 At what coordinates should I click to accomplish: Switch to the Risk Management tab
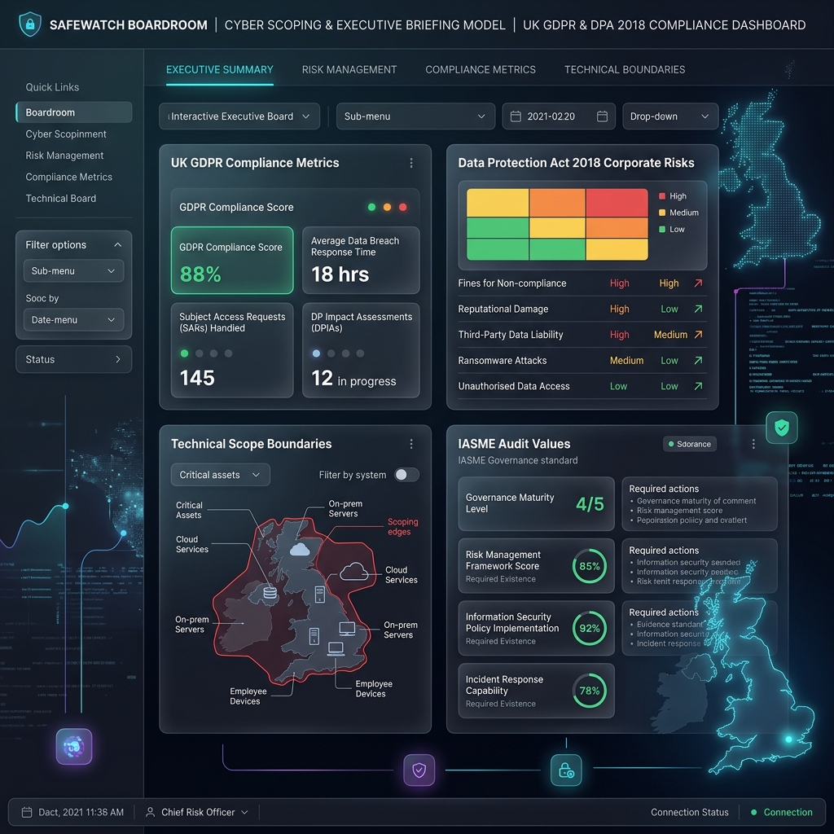(349, 70)
